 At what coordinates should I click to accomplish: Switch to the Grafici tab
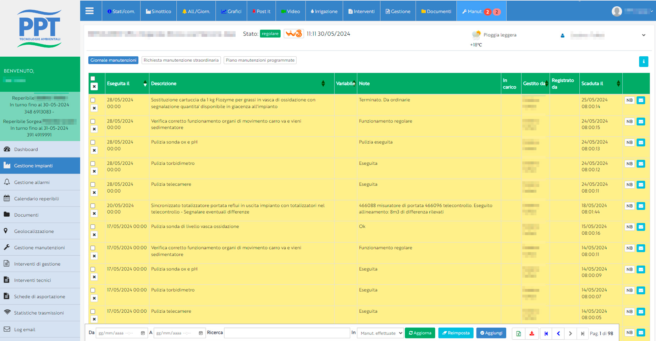[x=231, y=11]
